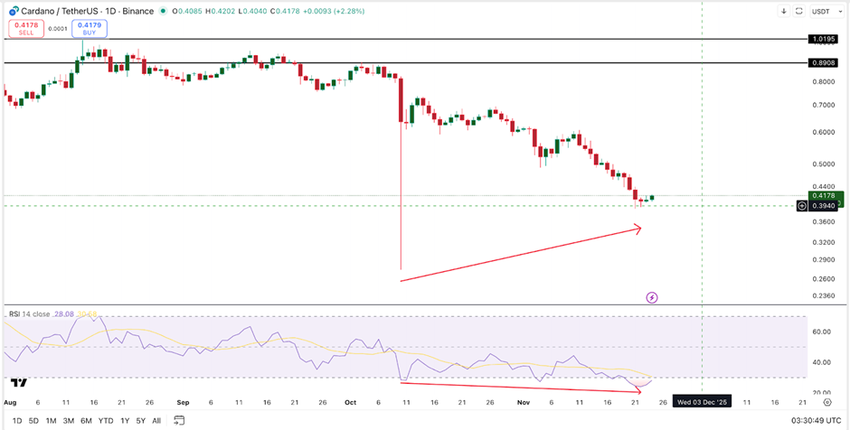Click the blue BUY 0.4179 button

click(90, 29)
